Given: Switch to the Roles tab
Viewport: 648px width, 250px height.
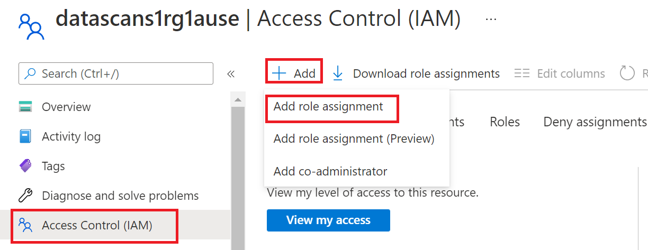Looking at the screenshot, I should pyautogui.click(x=505, y=122).
